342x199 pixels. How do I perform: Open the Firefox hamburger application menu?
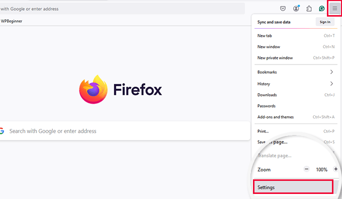(334, 9)
